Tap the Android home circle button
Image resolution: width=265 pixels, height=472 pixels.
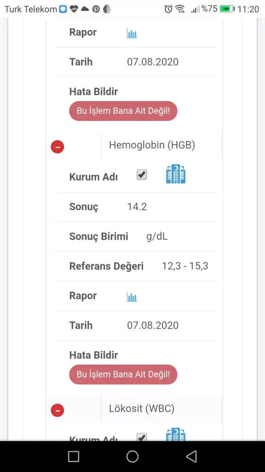(x=132, y=456)
